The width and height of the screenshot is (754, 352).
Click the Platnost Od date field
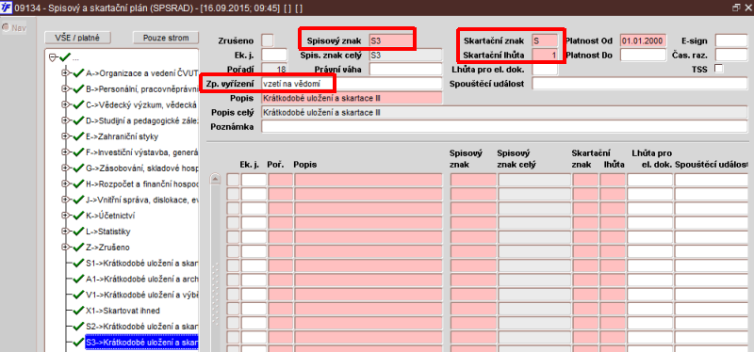pyautogui.click(x=643, y=40)
